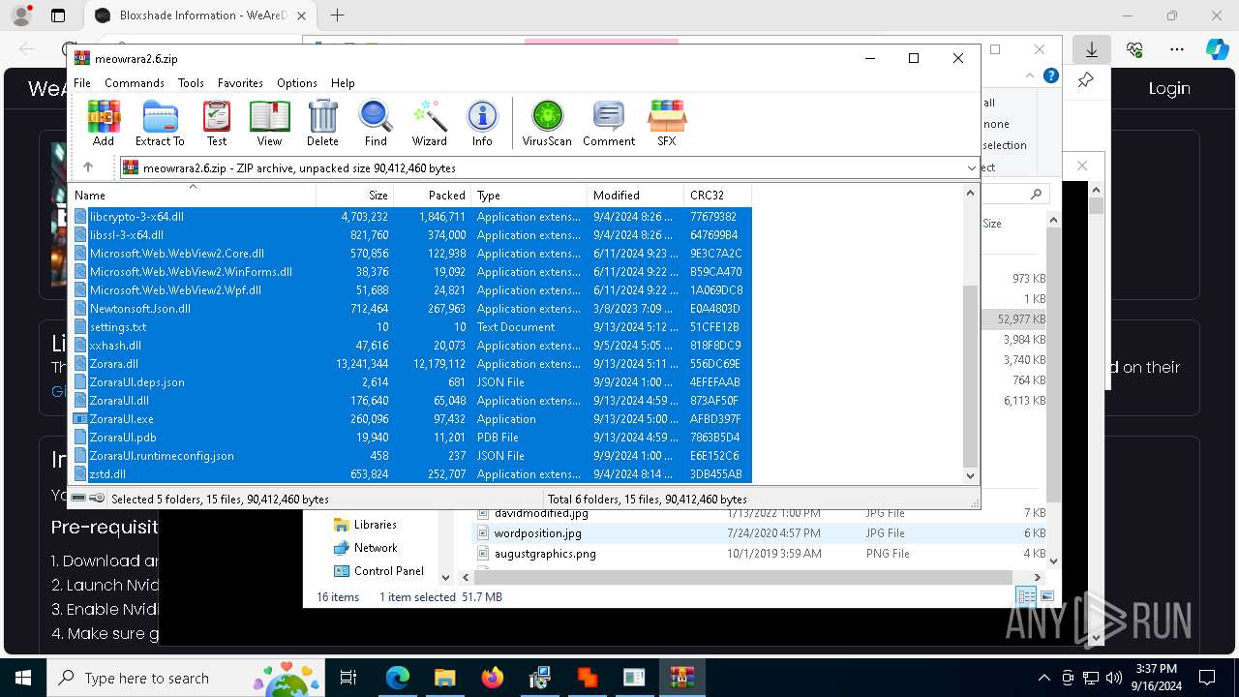The height and width of the screenshot is (697, 1239).
Task: Click the WinRAR file list vertical scrollbar thumb
Action: pyautogui.click(x=971, y=377)
